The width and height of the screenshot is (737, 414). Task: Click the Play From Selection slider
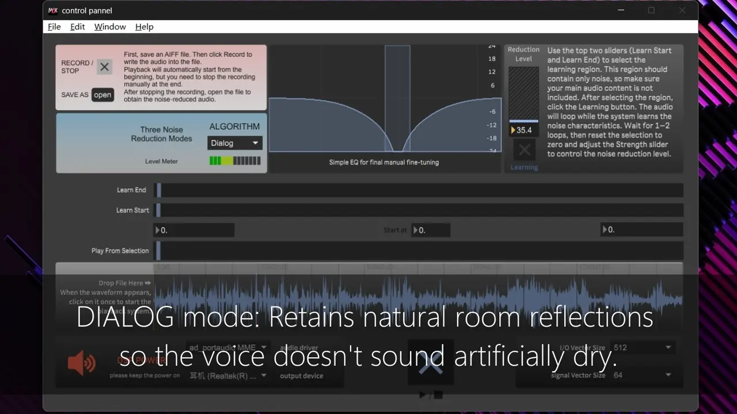pyautogui.click(x=420, y=251)
